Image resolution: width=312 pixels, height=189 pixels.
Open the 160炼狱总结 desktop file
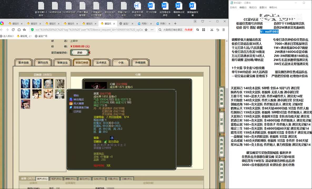tap(69, 8)
